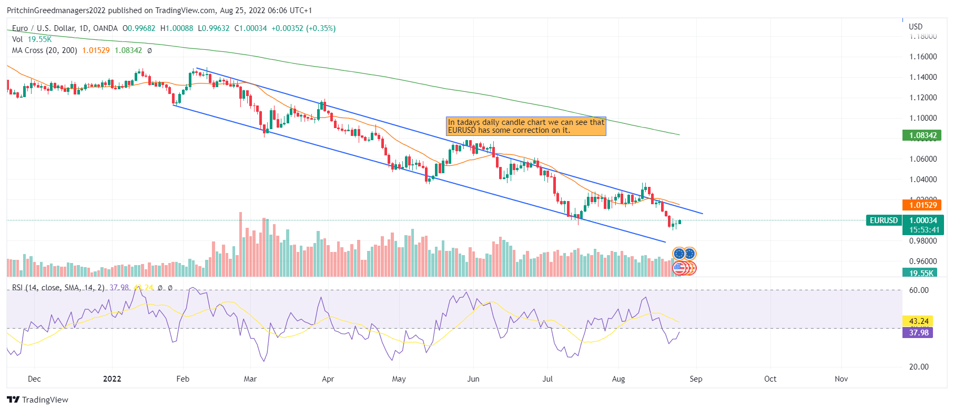954x411 pixels.
Task: Click the 2022 label on time axis
Action: (x=112, y=379)
